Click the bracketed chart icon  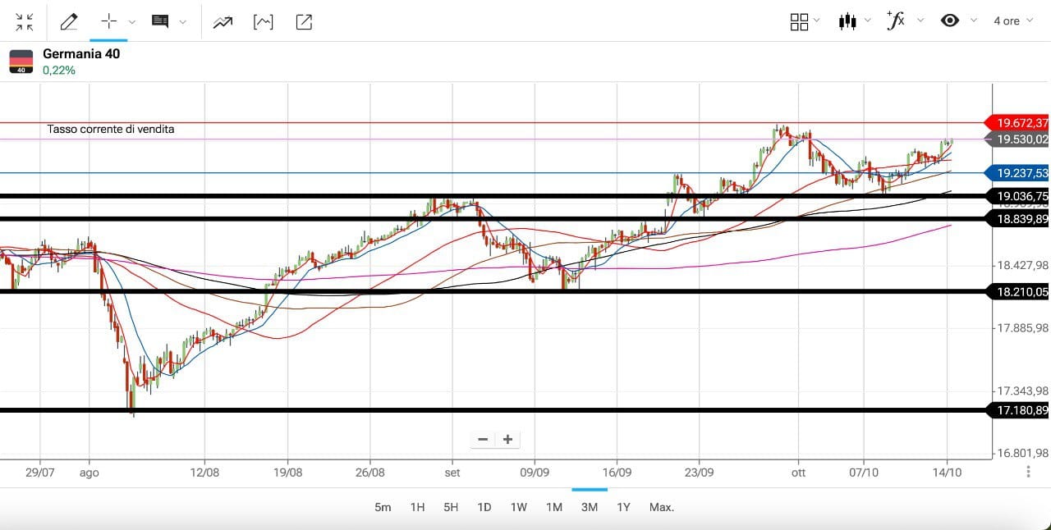[263, 22]
